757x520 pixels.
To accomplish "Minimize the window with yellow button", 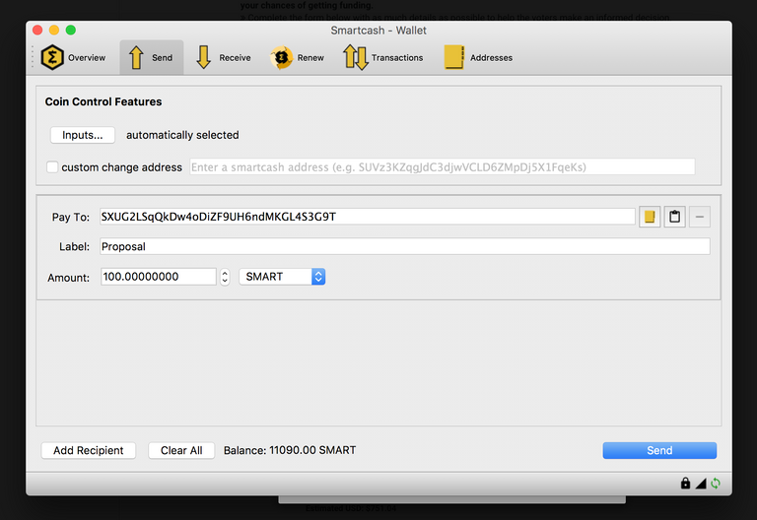I will 54,30.
